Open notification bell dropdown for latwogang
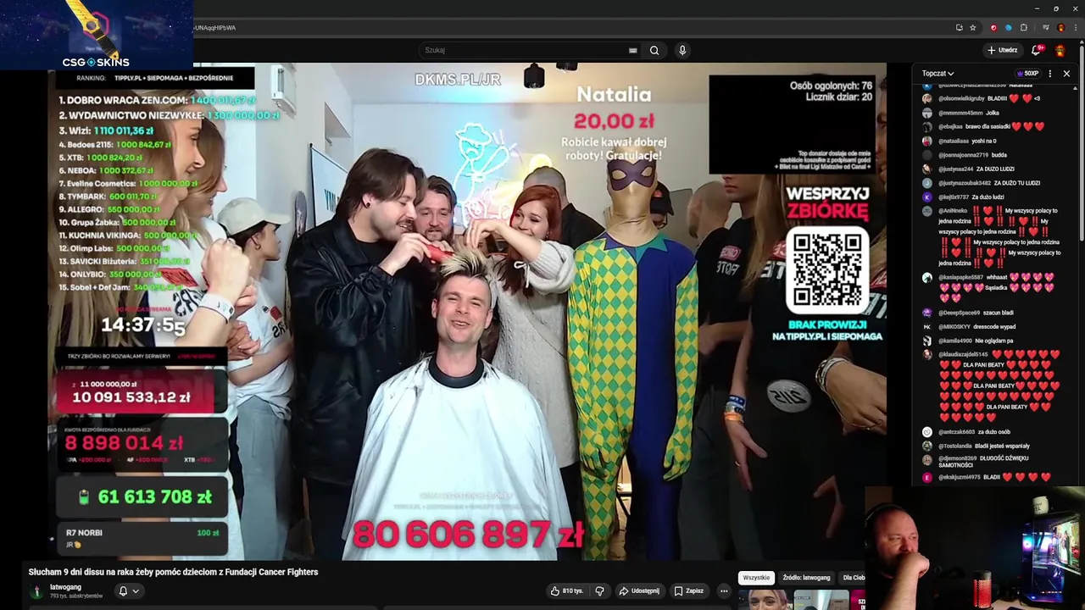This screenshot has width=1085, height=610. (x=128, y=591)
